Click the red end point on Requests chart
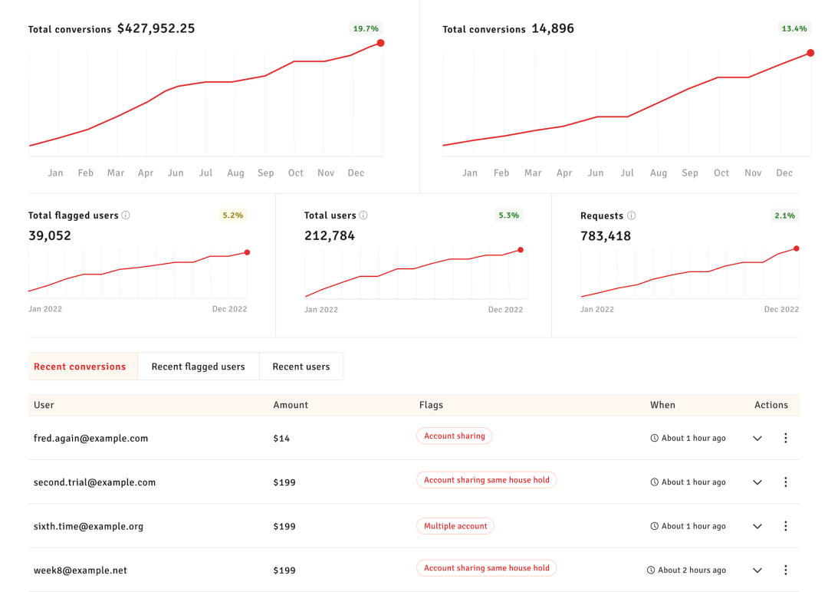Image resolution: width=828 pixels, height=592 pixels. click(x=797, y=248)
